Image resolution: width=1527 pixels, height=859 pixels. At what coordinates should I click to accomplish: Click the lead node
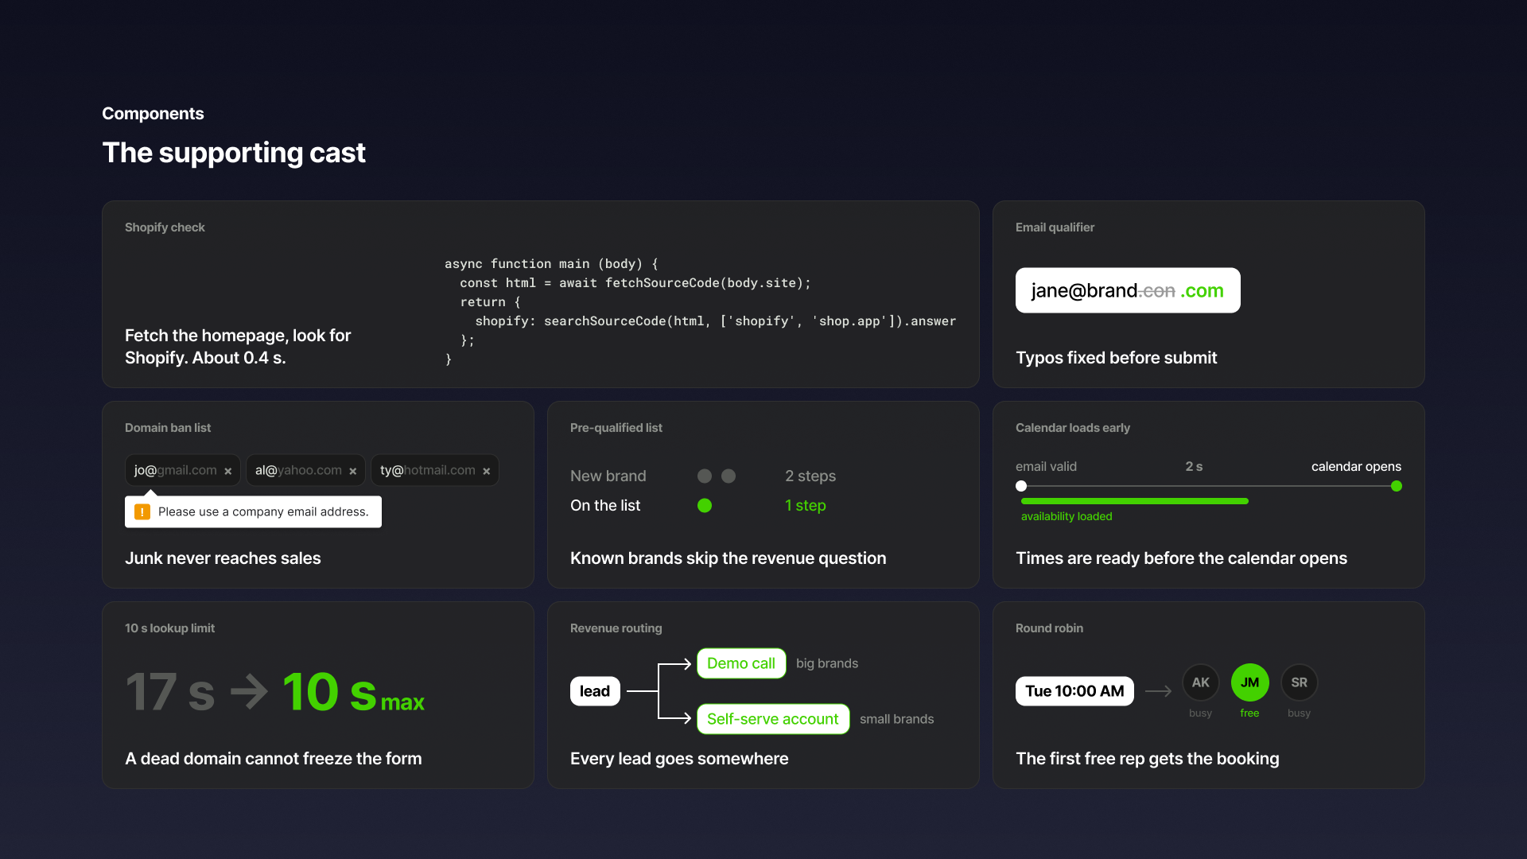[x=595, y=691]
